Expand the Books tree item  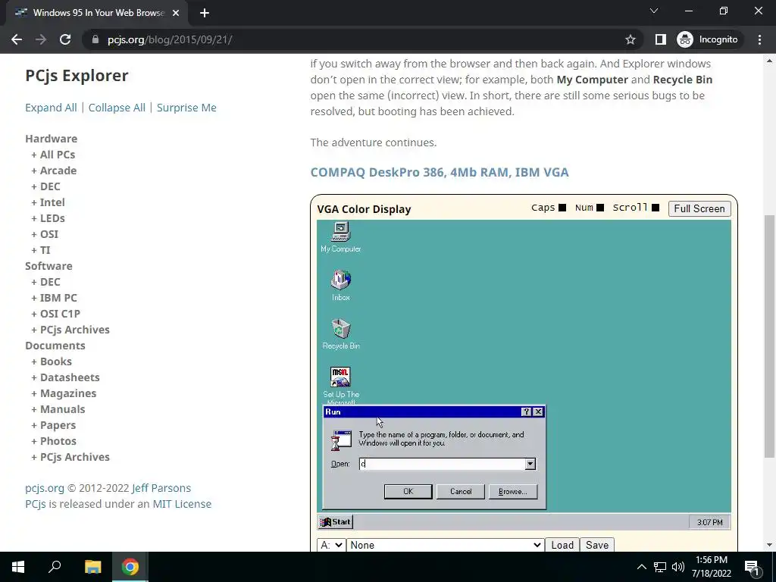[52, 361]
